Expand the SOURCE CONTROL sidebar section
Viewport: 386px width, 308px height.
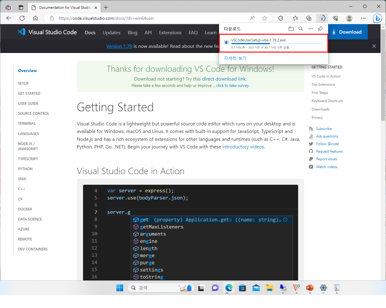point(34,113)
